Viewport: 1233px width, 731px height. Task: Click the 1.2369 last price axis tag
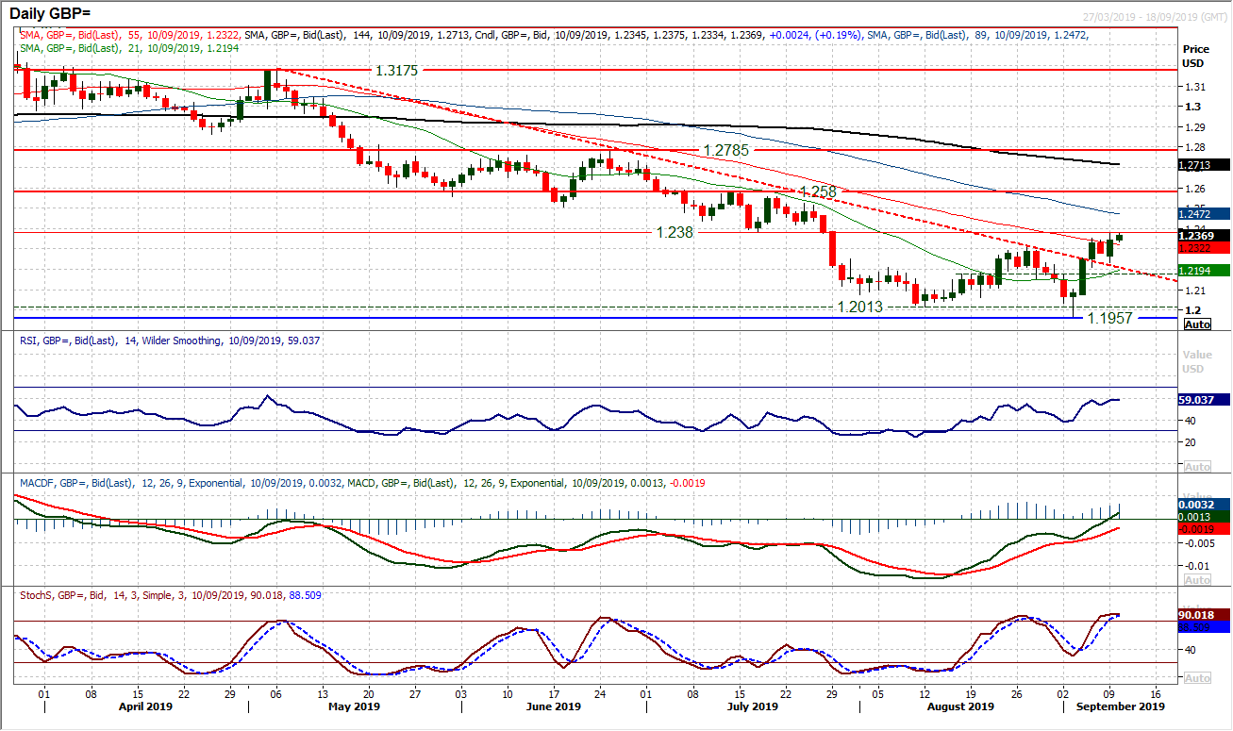(x=1204, y=236)
